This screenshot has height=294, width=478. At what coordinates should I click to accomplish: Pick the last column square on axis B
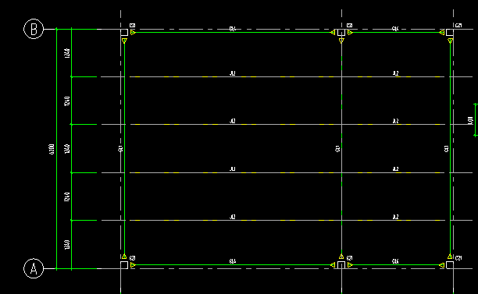click(450, 32)
